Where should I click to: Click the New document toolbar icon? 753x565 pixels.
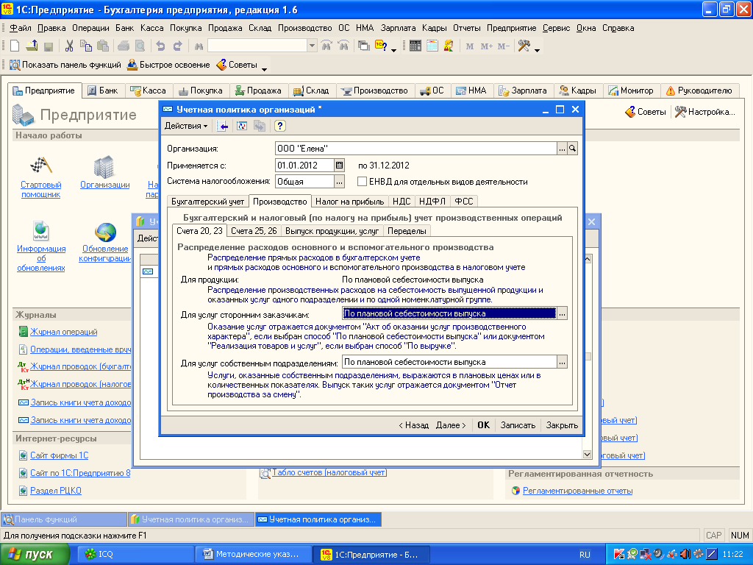click(15, 46)
